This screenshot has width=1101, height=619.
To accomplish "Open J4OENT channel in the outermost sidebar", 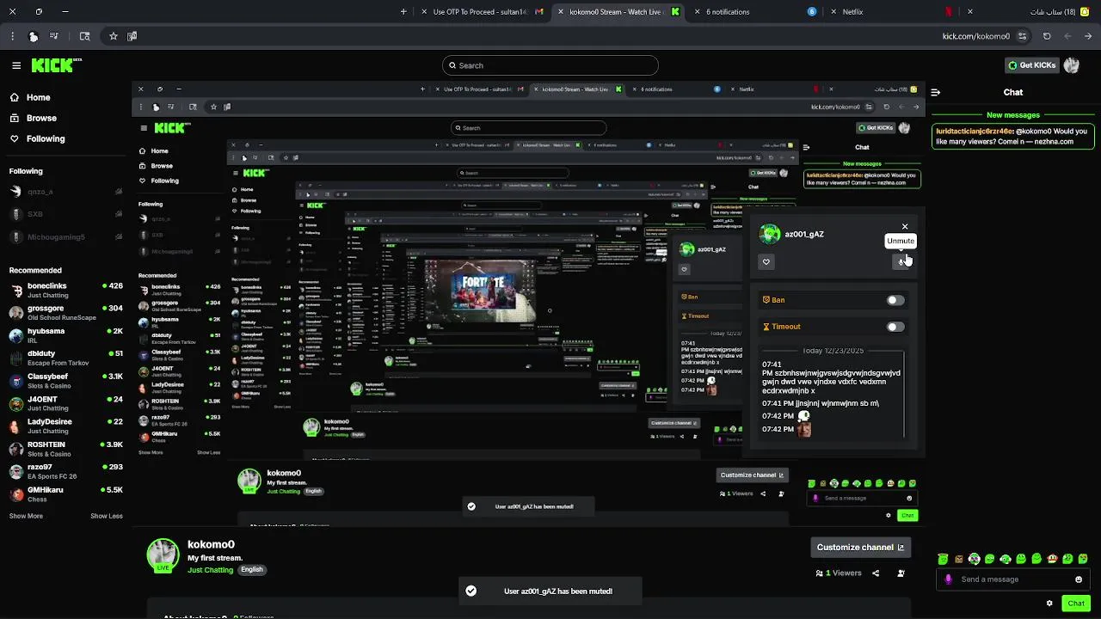I will [x=66, y=404].
